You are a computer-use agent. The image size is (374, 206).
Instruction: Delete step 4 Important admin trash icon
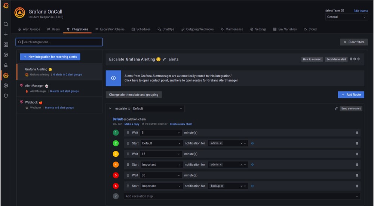(357, 165)
